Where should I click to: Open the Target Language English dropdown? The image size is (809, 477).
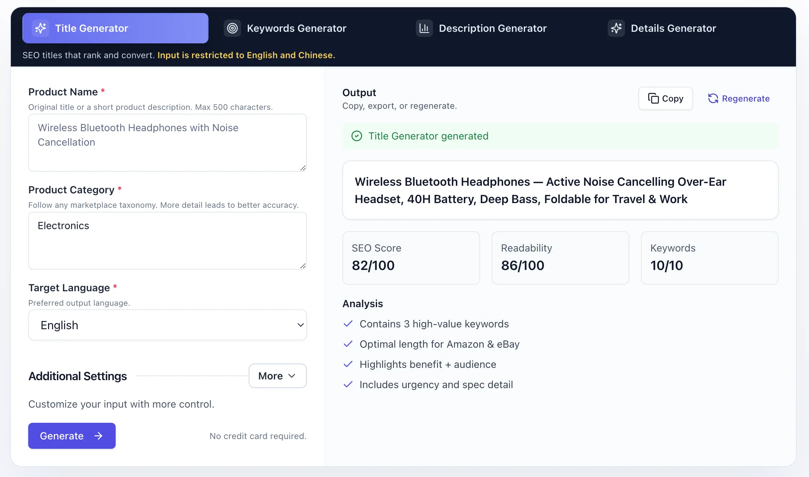(x=167, y=325)
